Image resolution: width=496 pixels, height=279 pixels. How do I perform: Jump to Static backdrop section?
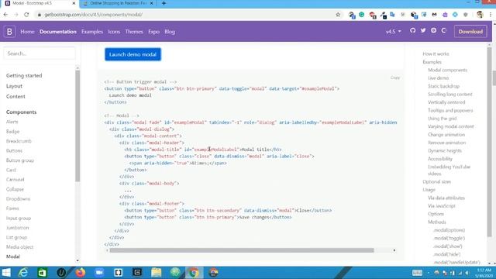pos(443,86)
